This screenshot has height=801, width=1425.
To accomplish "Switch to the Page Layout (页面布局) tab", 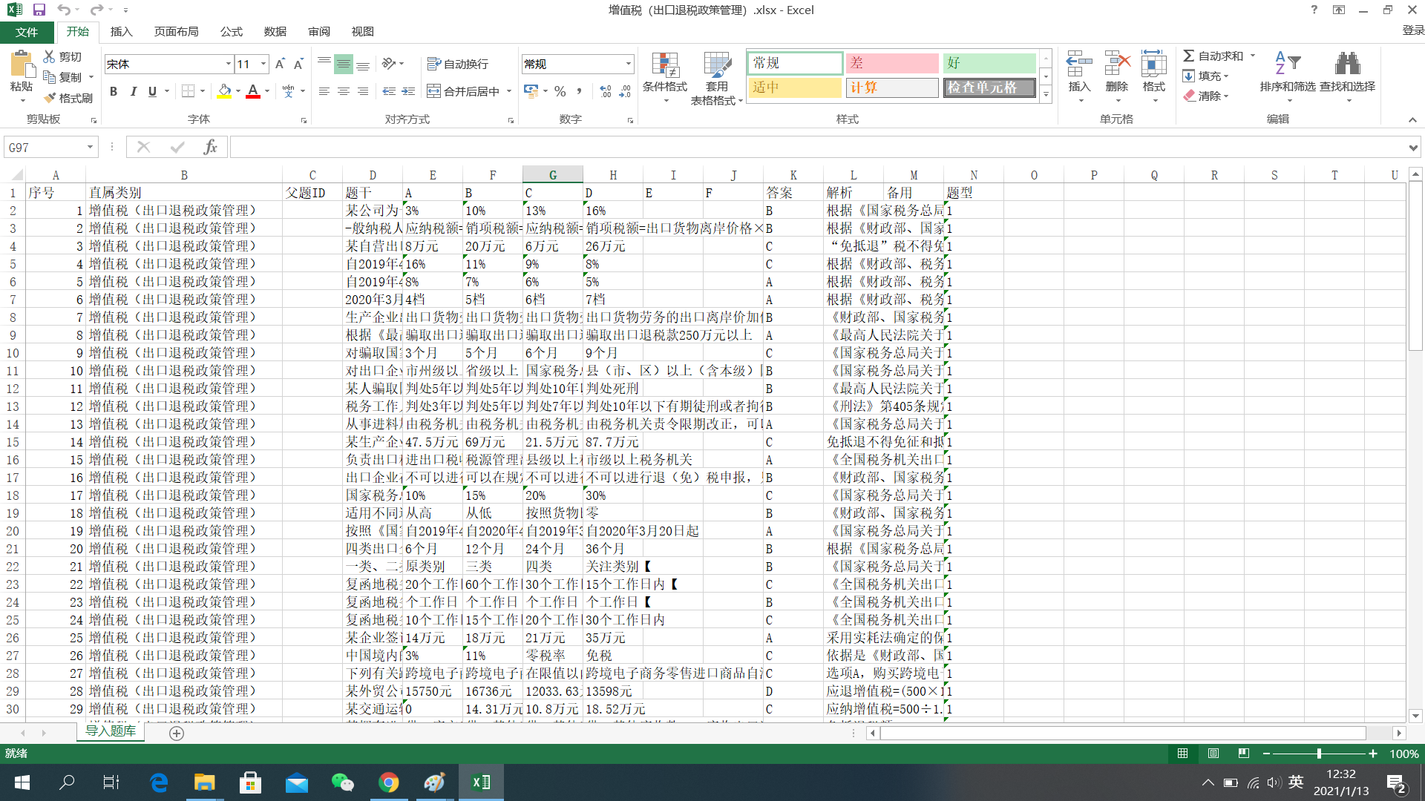I will click(176, 32).
